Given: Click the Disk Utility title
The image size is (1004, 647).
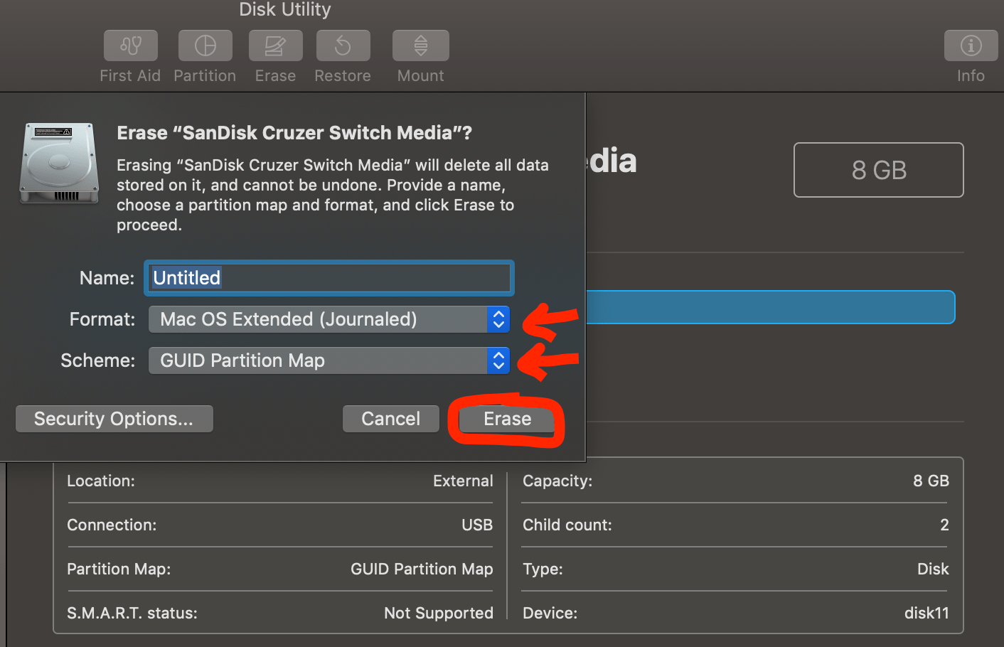Looking at the screenshot, I should pos(284,10).
